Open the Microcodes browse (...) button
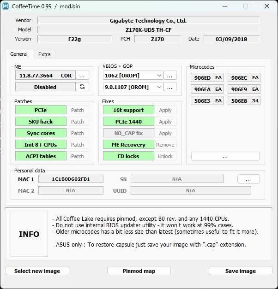Image resolution: width=278 pixels, height=289 pixels. 225,156
